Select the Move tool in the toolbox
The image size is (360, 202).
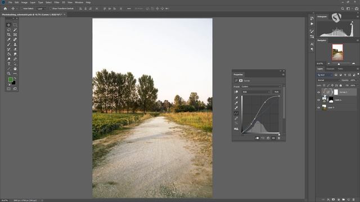click(9, 25)
